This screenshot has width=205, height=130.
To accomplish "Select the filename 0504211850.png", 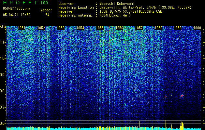I will [x=17, y=8].
